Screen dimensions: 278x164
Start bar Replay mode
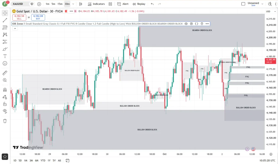(139, 4)
